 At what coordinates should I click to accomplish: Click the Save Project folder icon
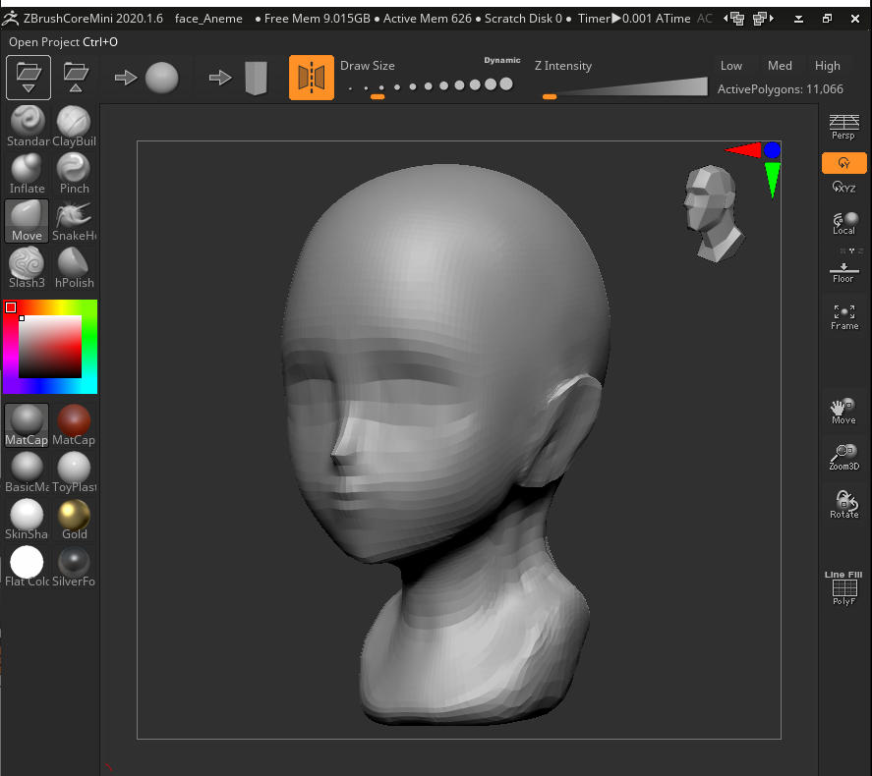coord(76,78)
